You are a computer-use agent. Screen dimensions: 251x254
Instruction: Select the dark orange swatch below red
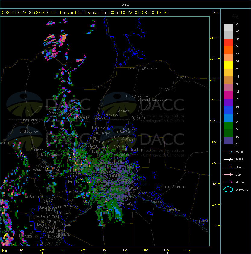tap(228, 50)
